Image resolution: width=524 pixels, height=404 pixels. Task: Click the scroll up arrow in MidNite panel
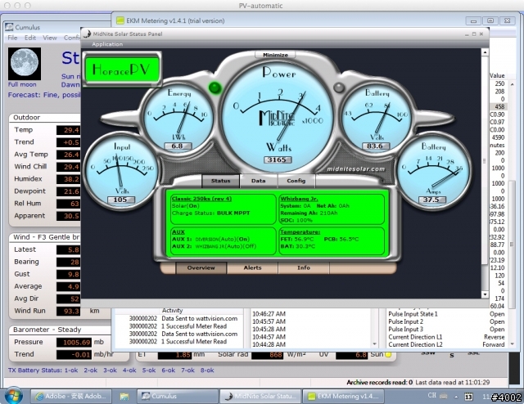coord(485,52)
